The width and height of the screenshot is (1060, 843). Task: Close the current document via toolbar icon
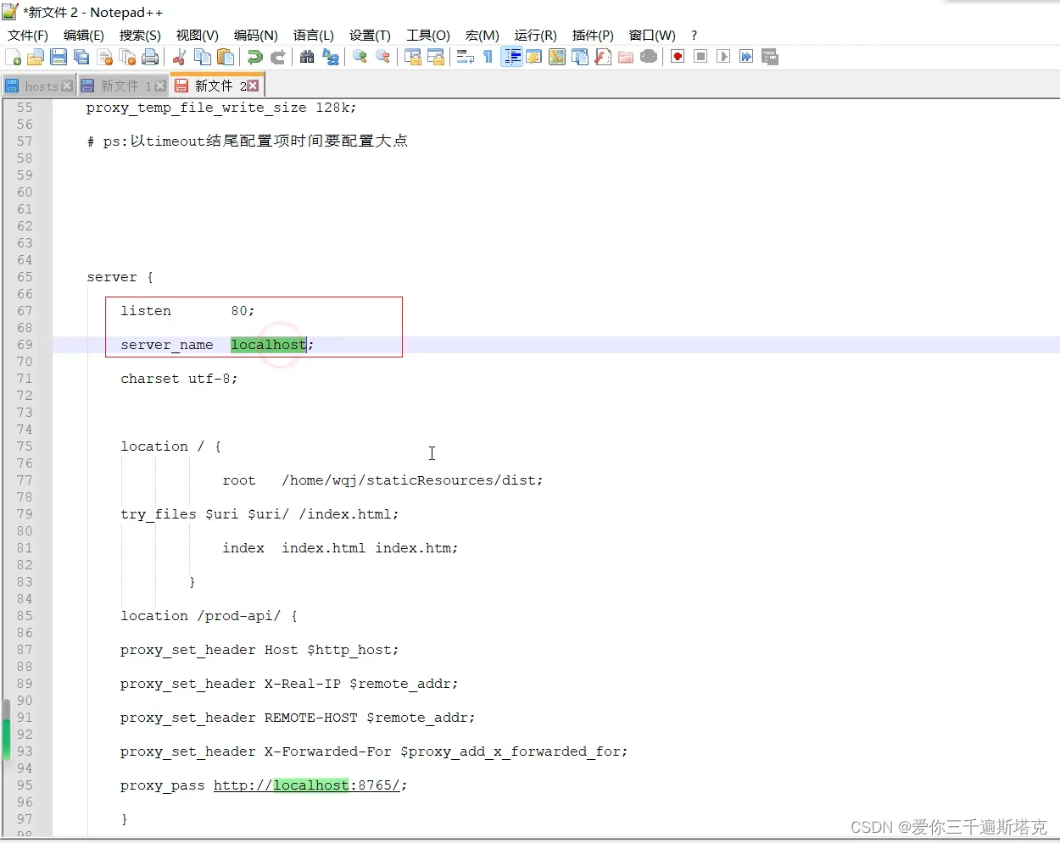(104, 57)
